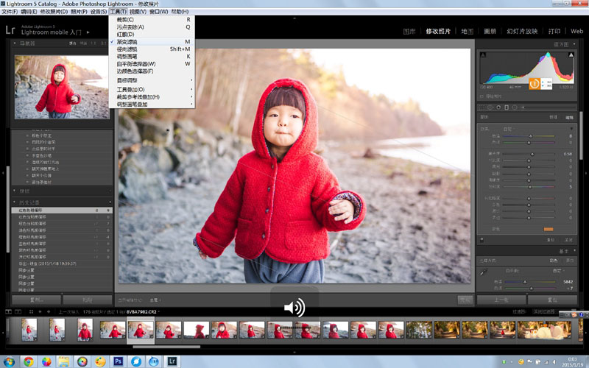Click the 复位 reset button at bottom right

(x=552, y=300)
